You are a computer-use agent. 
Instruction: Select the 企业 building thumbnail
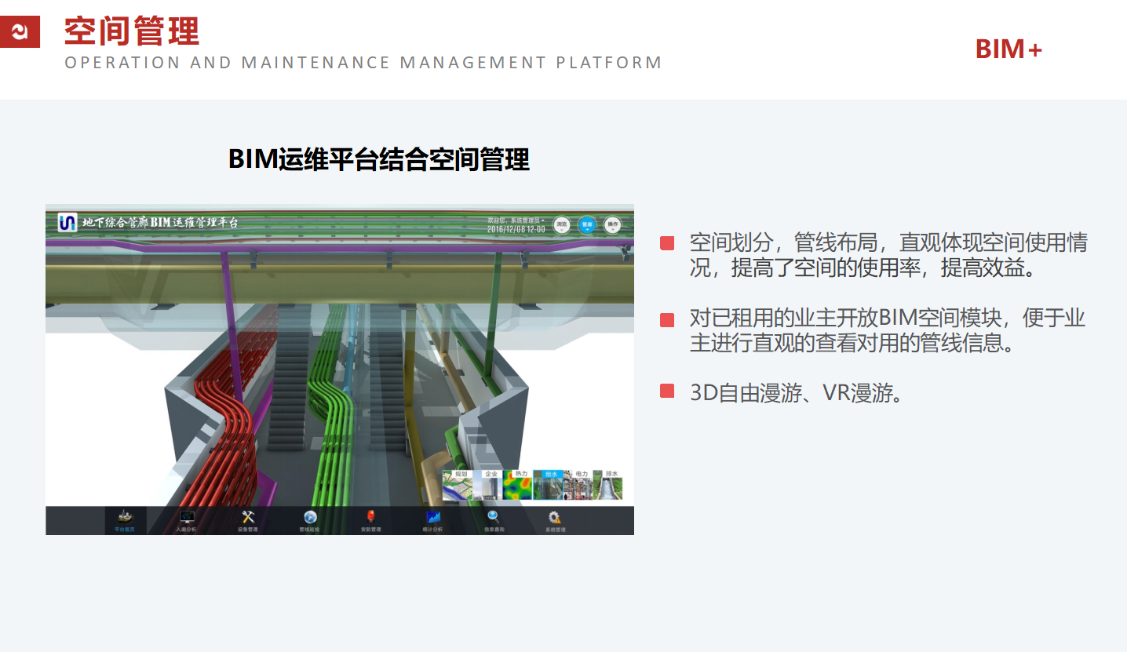487,486
